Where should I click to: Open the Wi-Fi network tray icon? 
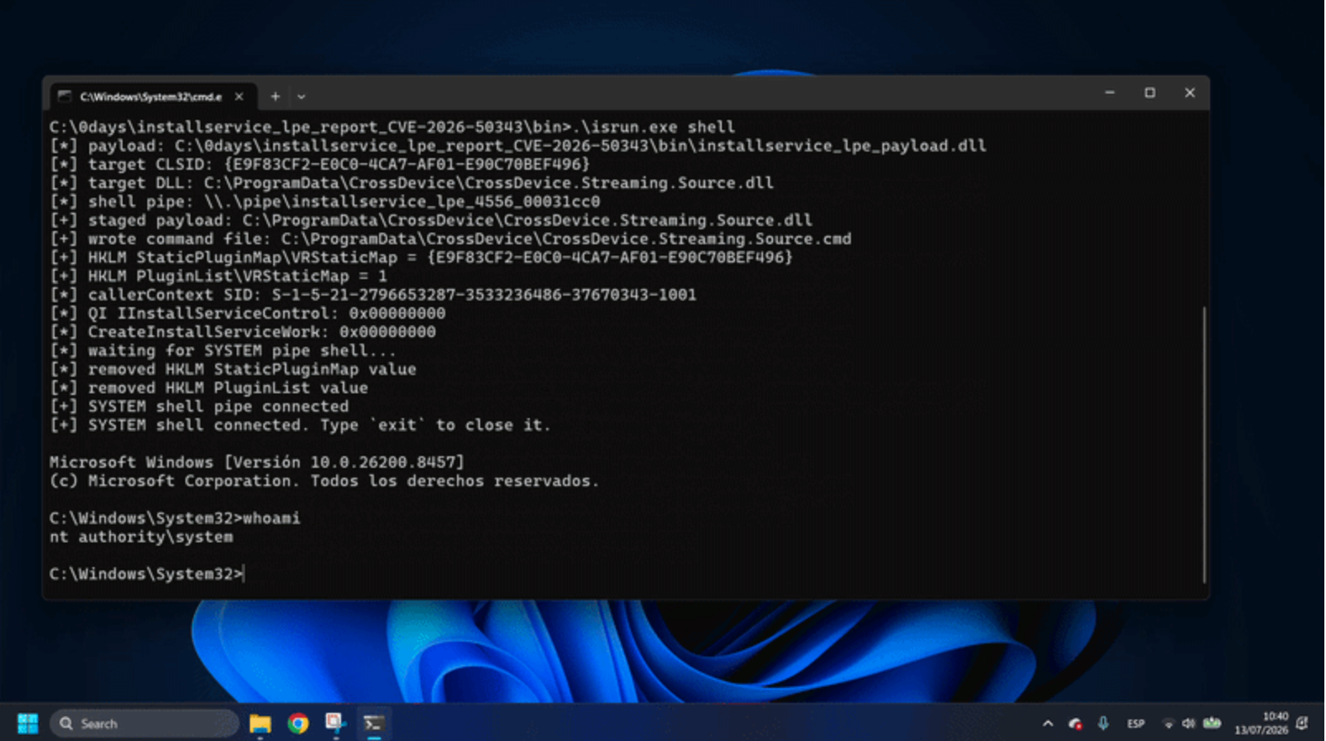(x=1168, y=724)
